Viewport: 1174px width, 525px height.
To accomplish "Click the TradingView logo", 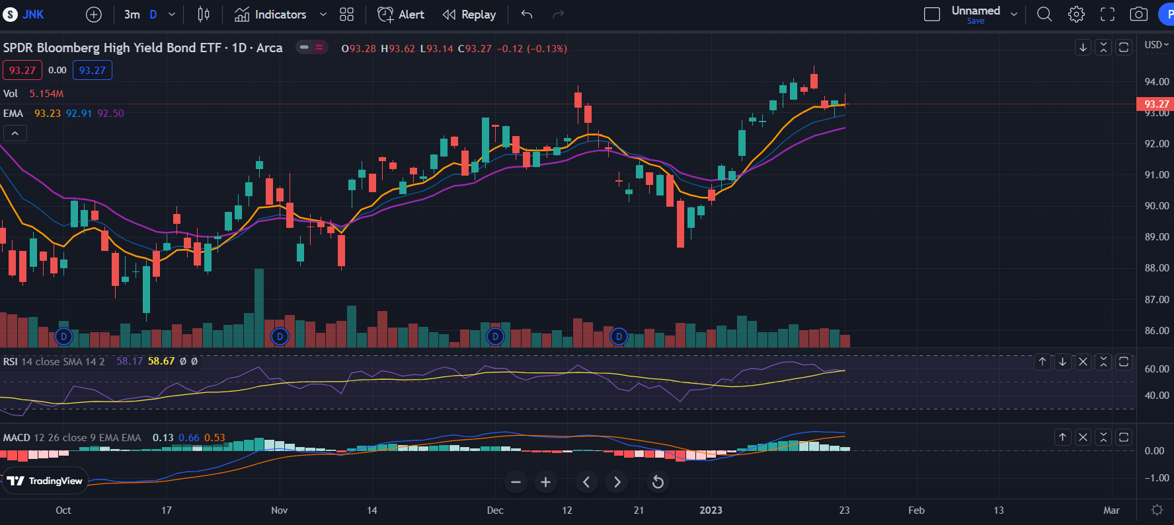I will point(45,481).
